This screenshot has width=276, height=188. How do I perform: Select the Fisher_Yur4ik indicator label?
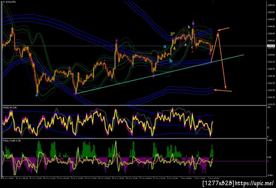[12, 141]
